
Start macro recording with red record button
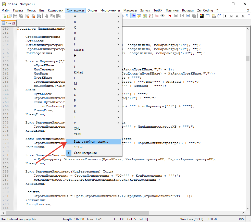click(x=170, y=16)
